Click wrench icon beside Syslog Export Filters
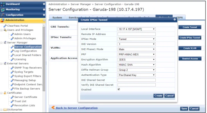This screenshot has width=207, height=113. click(x=12, y=76)
